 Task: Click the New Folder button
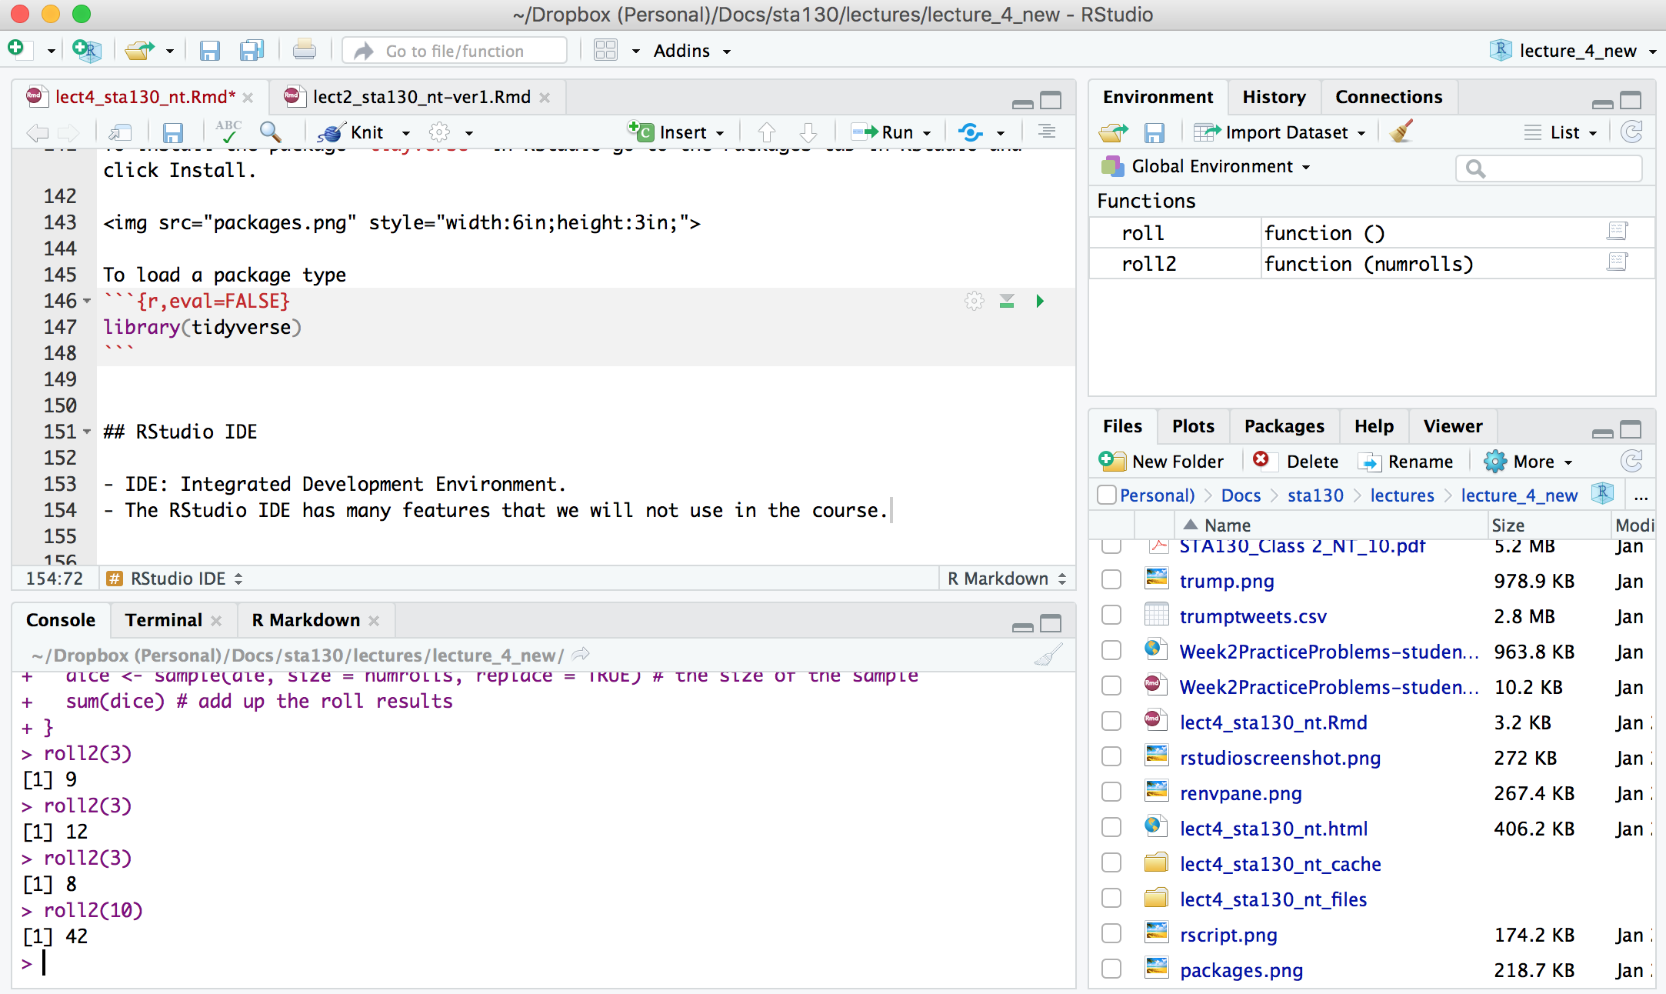(x=1161, y=462)
